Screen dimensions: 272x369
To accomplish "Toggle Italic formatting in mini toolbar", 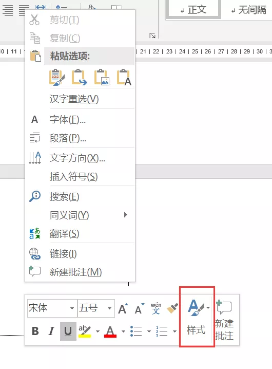I will point(51,331).
